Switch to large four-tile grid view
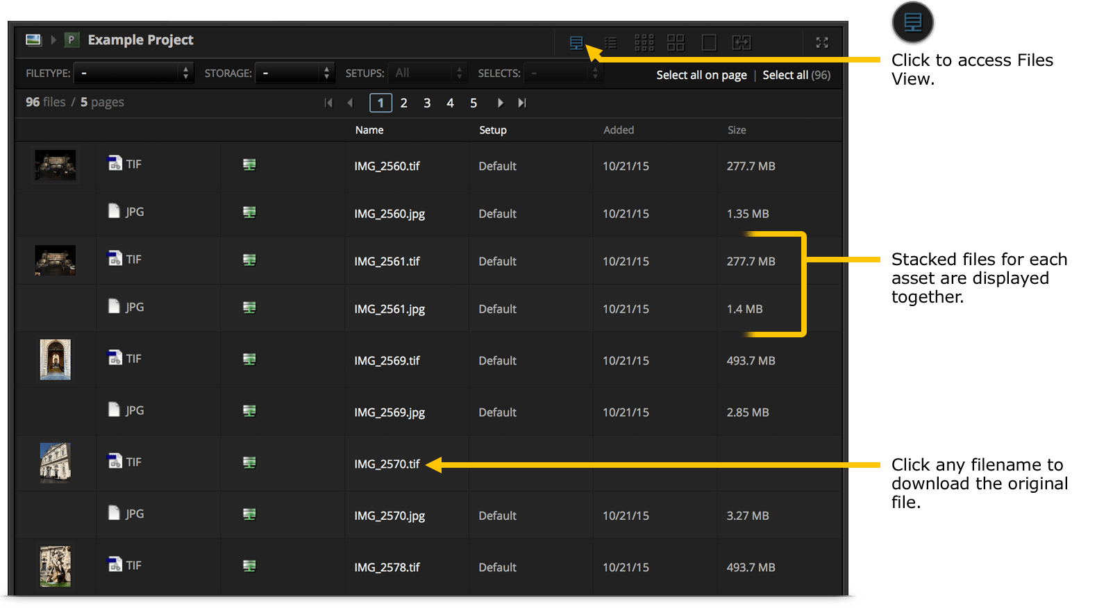1097x608 pixels. tap(676, 43)
